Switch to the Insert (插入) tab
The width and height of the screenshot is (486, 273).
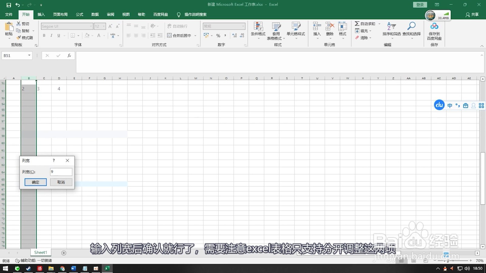tap(41, 15)
